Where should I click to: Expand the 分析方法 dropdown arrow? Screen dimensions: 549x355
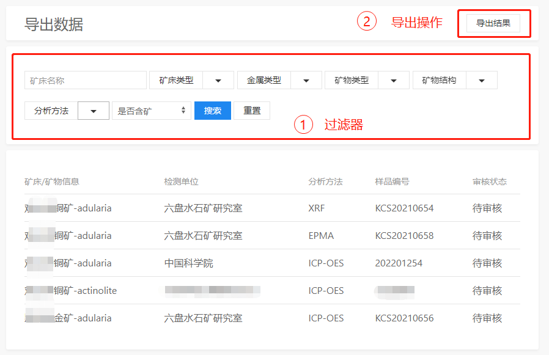(x=94, y=111)
